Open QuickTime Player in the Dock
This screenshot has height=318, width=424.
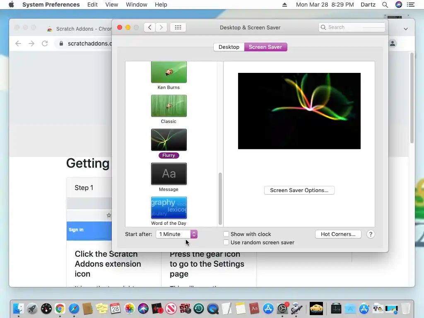213,308
